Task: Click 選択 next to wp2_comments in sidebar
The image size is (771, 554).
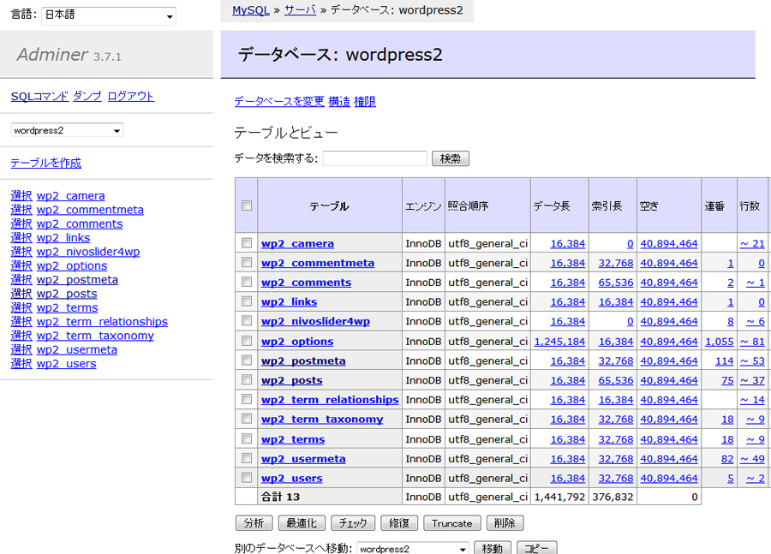Action: point(21,223)
